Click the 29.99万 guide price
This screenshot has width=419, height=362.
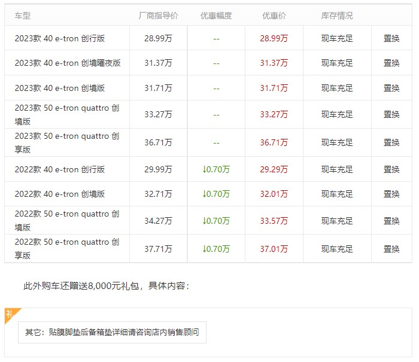(158, 169)
